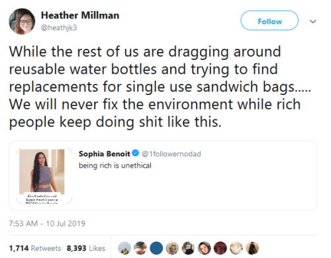331x258 pixels.
Task: Click the fourth liker avatar with blonde hair
Action: click(172, 248)
